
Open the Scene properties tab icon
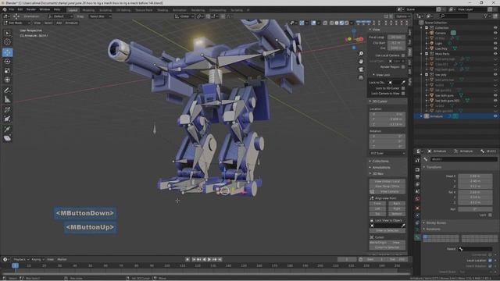417,191
